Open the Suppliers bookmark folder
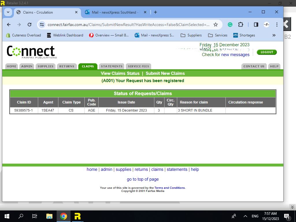Viewport: 296px width, 222px height. [x=191, y=35]
